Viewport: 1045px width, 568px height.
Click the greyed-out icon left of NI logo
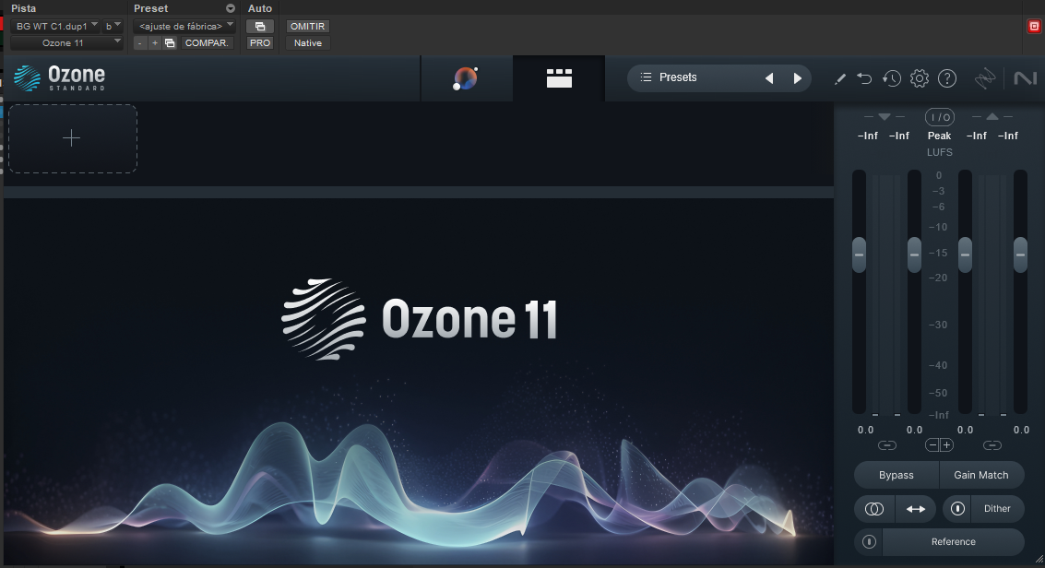coord(984,78)
